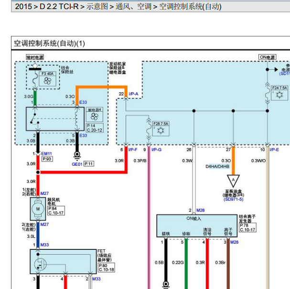Open connector link I/P-E

pyautogui.click(x=274, y=150)
